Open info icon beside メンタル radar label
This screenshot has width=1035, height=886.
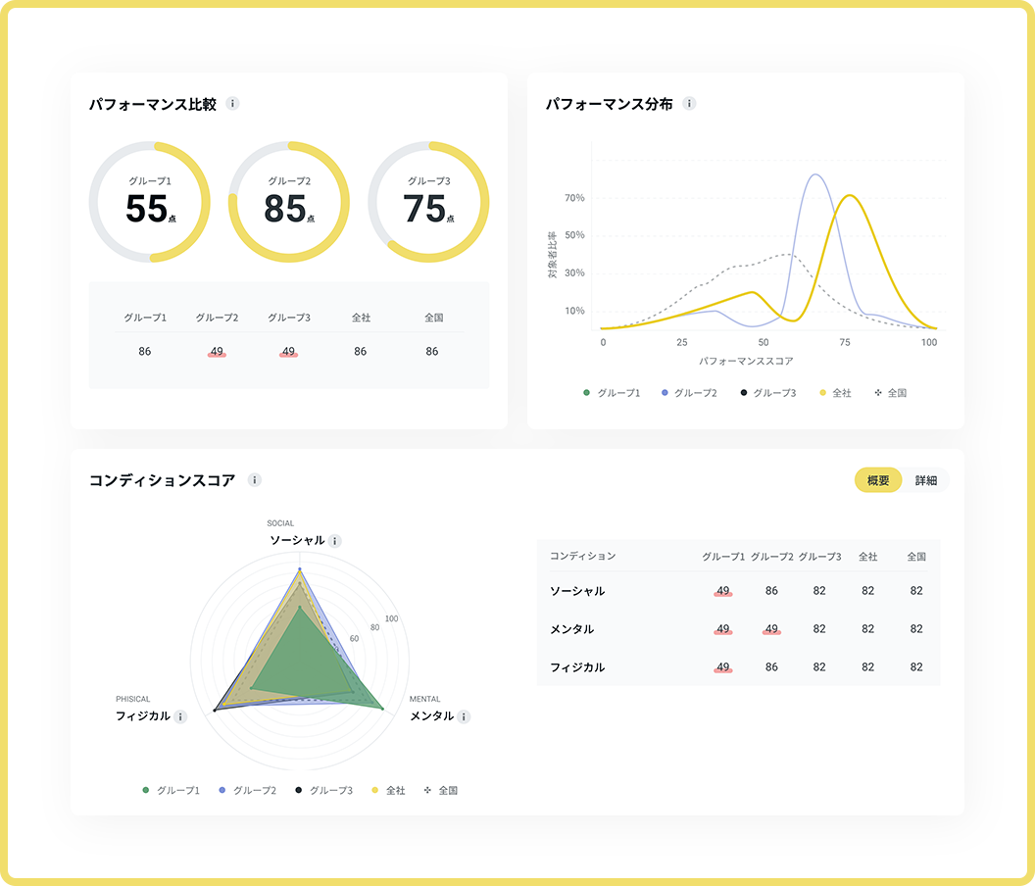click(464, 716)
